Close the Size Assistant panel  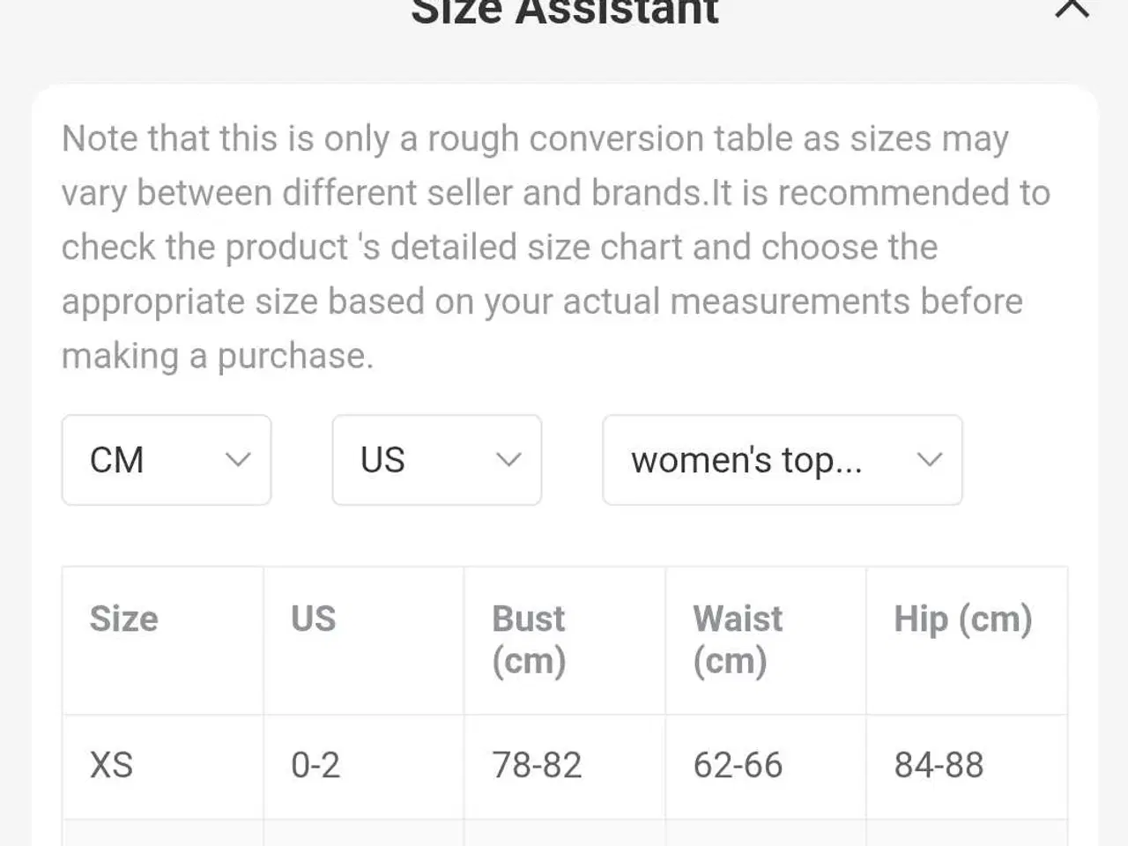tap(1072, 9)
